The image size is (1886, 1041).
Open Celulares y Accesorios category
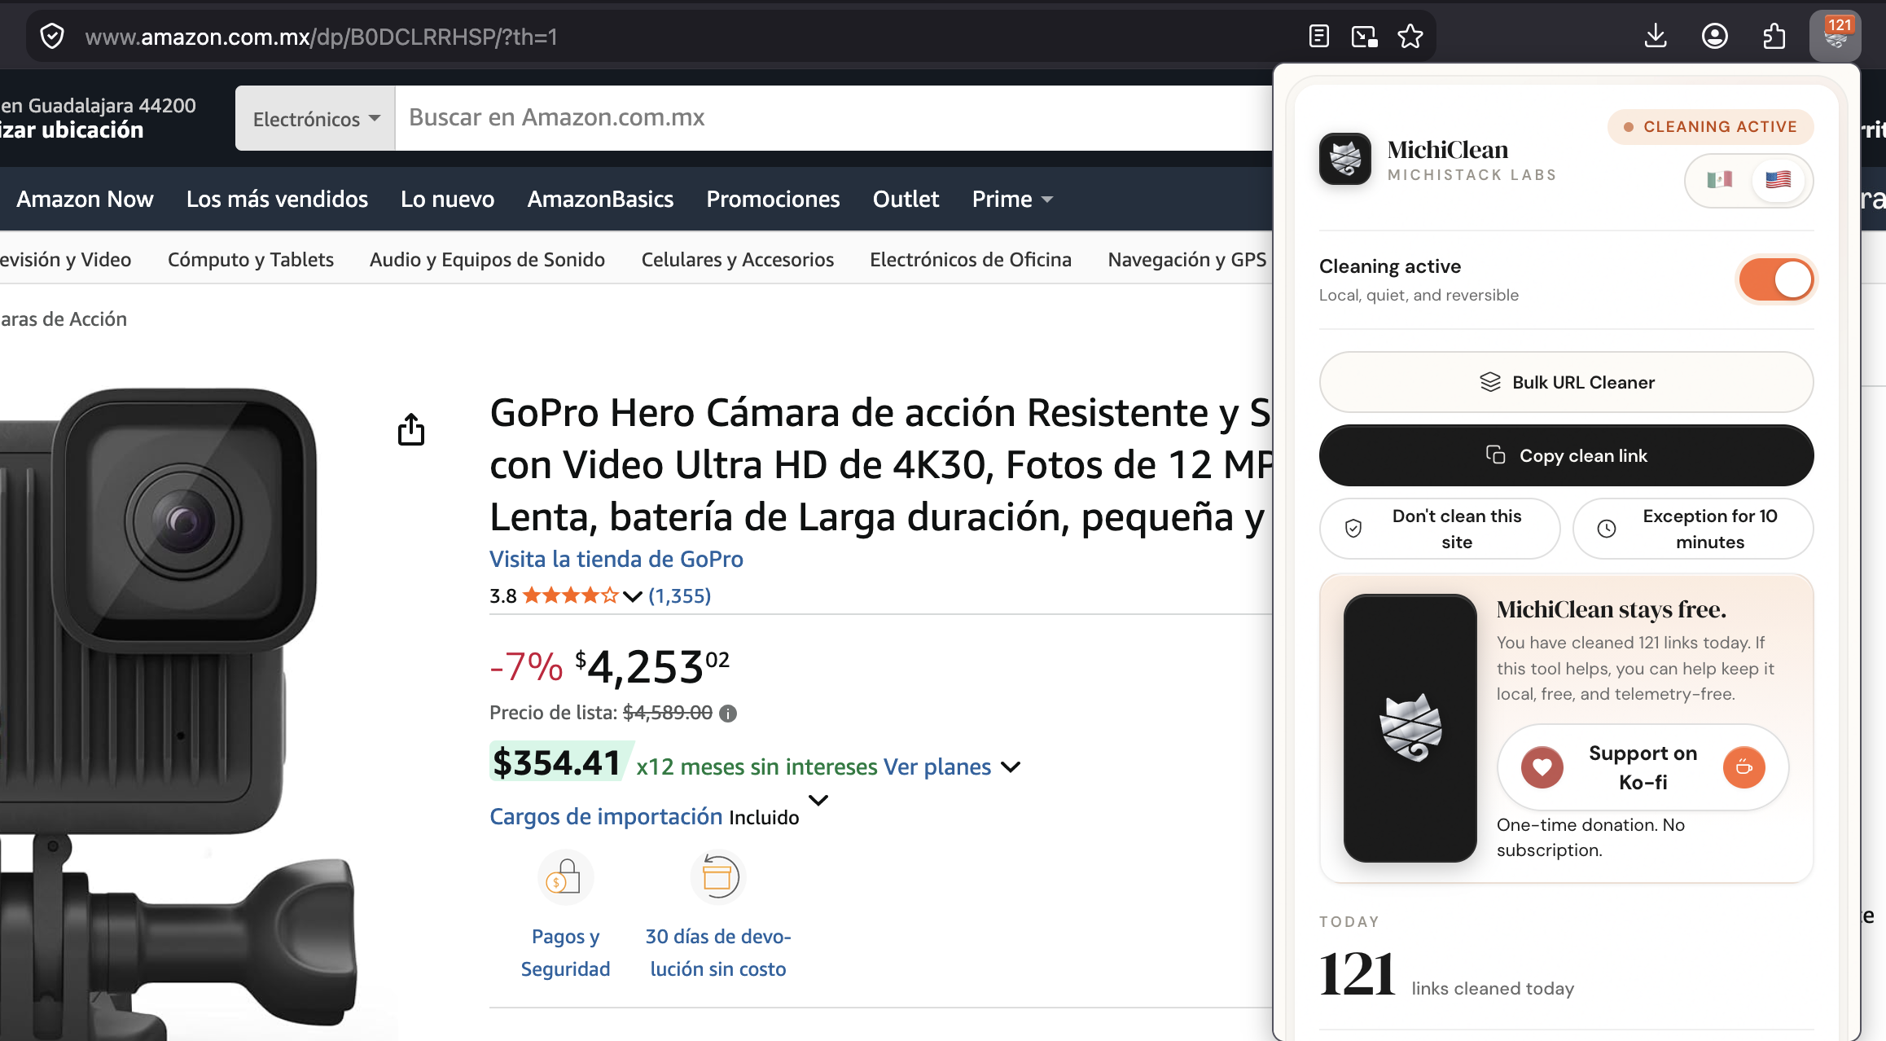click(738, 260)
